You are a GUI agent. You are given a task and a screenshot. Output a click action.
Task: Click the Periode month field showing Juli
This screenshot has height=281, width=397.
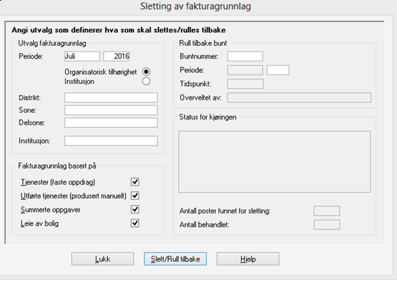(x=82, y=56)
